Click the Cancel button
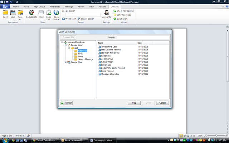 pos(162,103)
